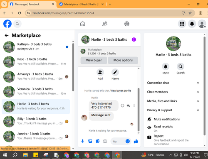Screen dimensions: 208x159
Task: Send a thumbs up like
Action: pyautogui.click(x=136, y=141)
